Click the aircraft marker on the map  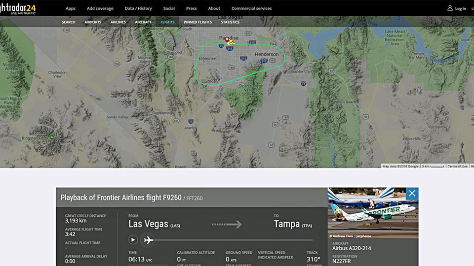click(x=231, y=42)
